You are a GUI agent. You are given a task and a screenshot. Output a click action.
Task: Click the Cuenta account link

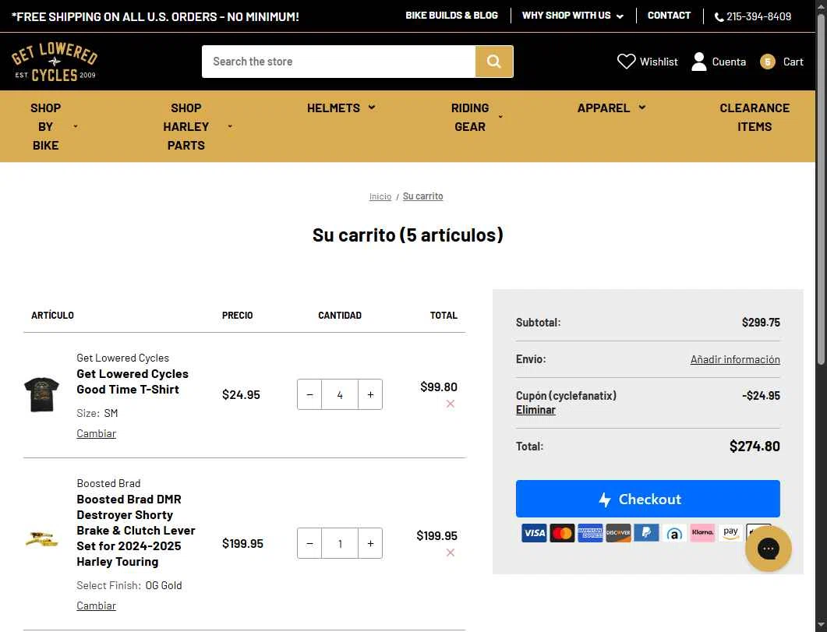click(x=729, y=62)
